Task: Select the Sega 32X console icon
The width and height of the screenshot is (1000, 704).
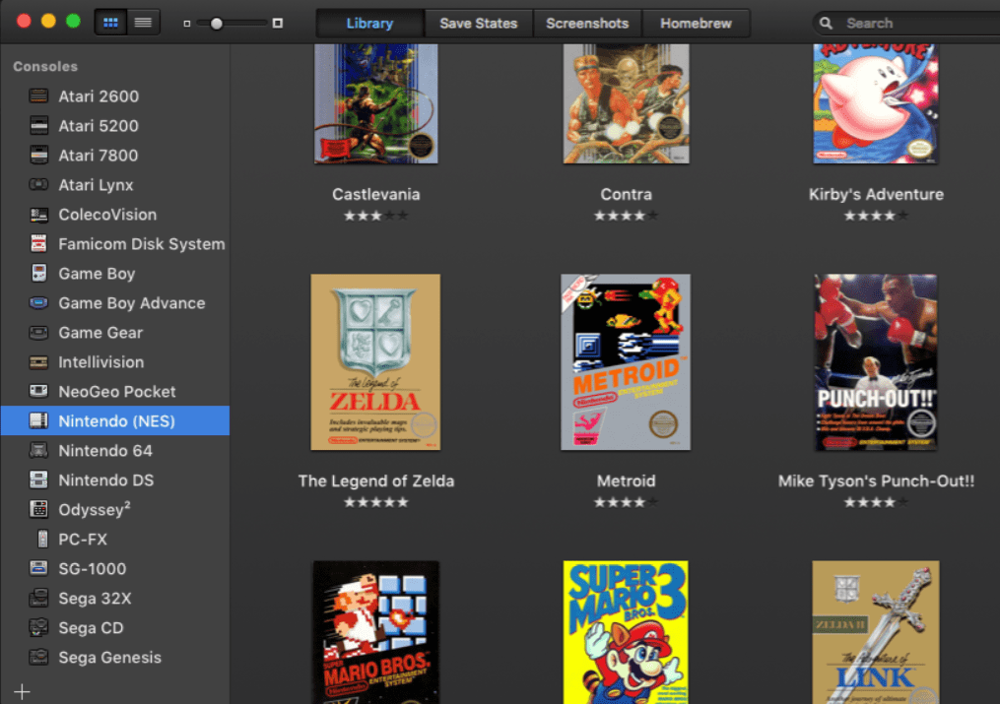Action: (38, 598)
